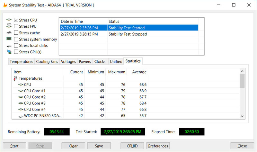Click the 123 FPU icon beside Stress FPU
257x152 pixels.
coord(9,25)
